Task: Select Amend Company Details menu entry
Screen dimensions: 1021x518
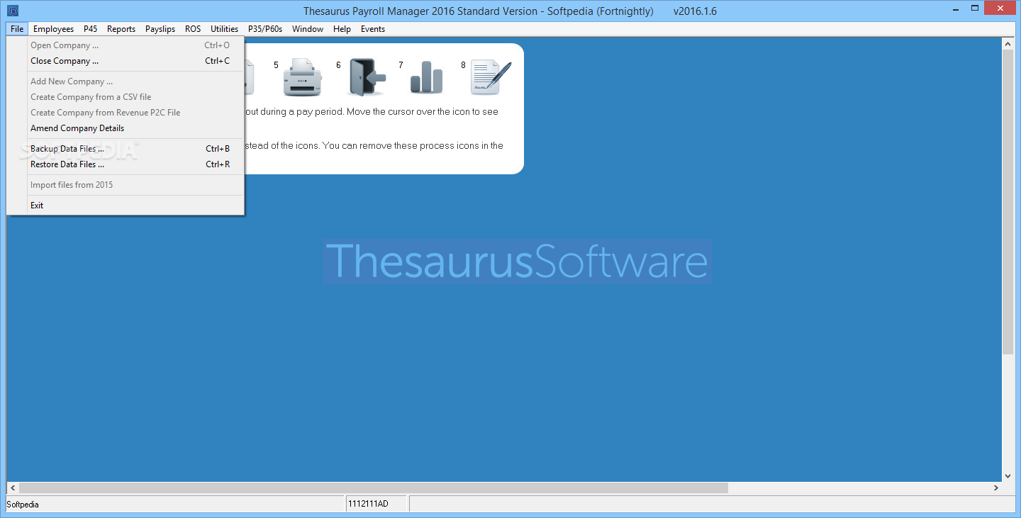Action: tap(125, 128)
